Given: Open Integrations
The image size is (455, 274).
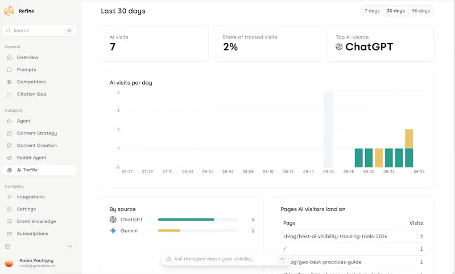Looking at the screenshot, I should coord(39,197).
